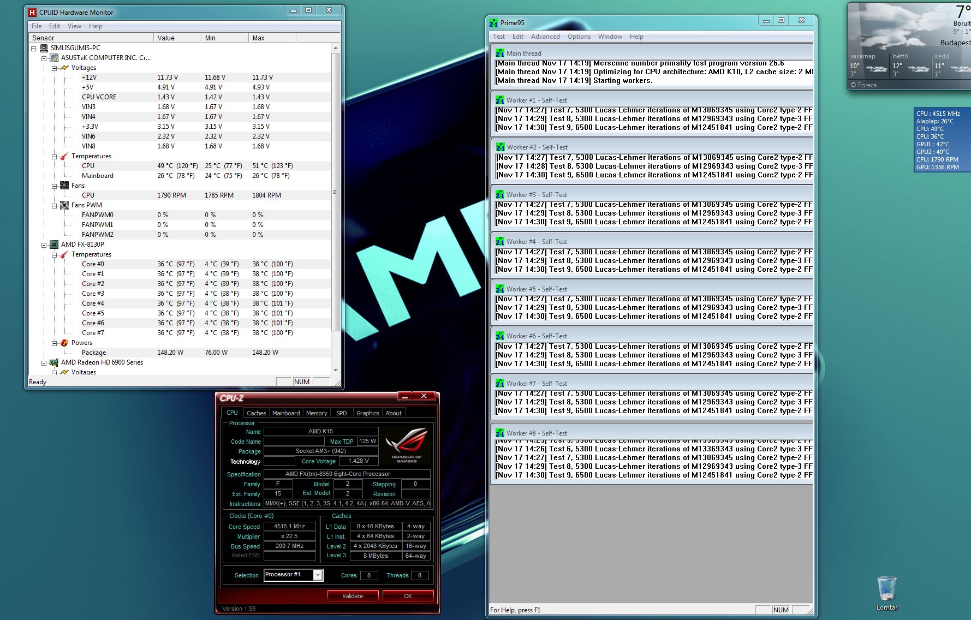Collapse the SIMLISGUMIS-PC tree node
Screen dimensions: 971x620
pyautogui.click(x=33, y=48)
